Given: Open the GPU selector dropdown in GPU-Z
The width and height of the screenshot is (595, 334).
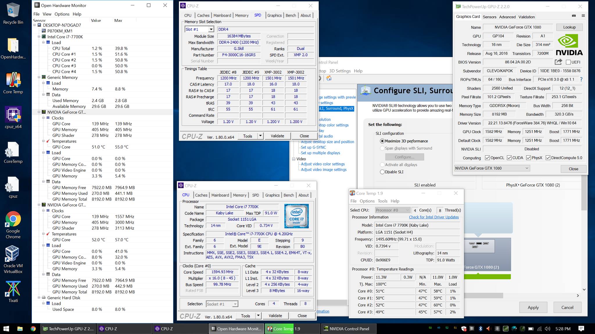Looking at the screenshot, I should coord(492,168).
